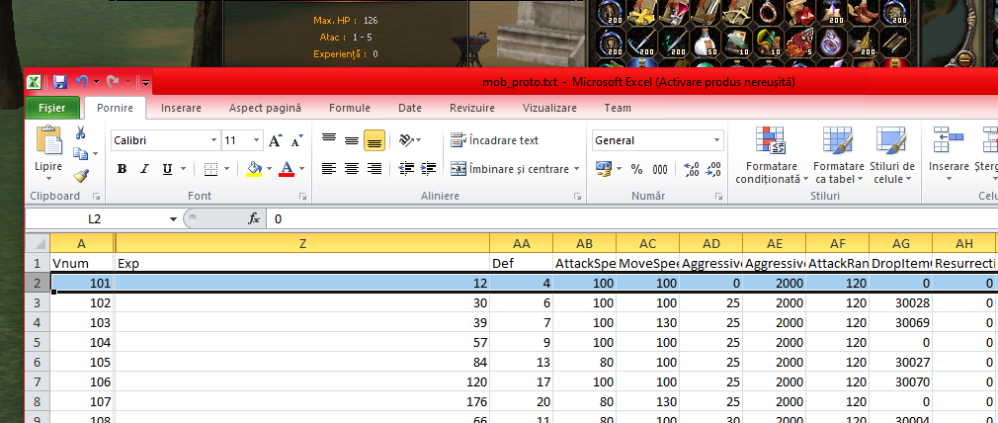The height and width of the screenshot is (423, 998).
Task: Click Formatare ca tabel button
Action: tap(837, 156)
